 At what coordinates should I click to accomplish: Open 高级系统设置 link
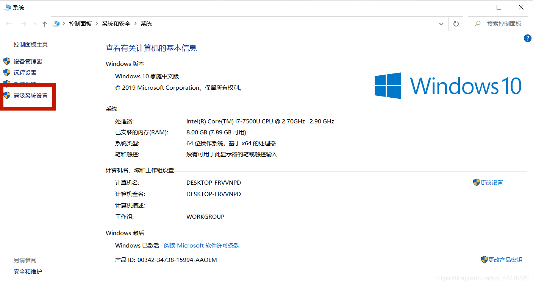click(31, 95)
